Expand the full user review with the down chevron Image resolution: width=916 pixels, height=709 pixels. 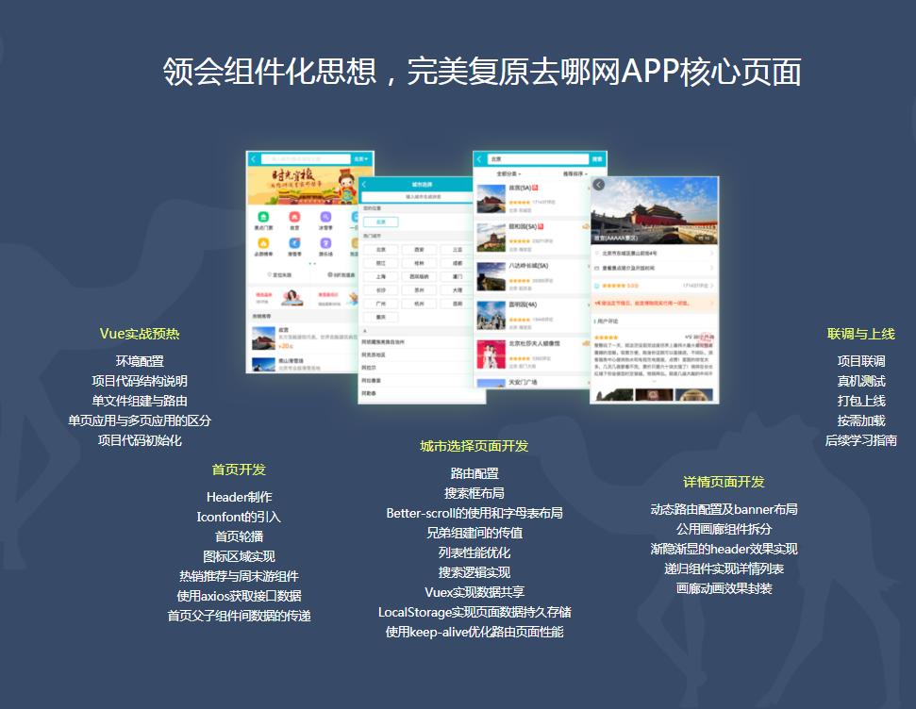point(654,382)
